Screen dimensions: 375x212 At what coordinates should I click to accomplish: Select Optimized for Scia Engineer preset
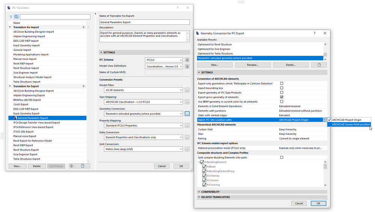point(260,49)
